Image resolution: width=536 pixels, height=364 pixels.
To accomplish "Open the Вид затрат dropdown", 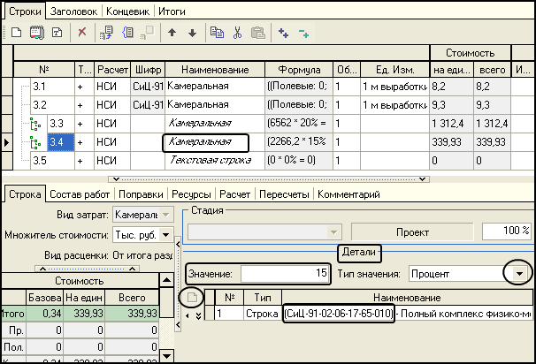I will [x=165, y=216].
